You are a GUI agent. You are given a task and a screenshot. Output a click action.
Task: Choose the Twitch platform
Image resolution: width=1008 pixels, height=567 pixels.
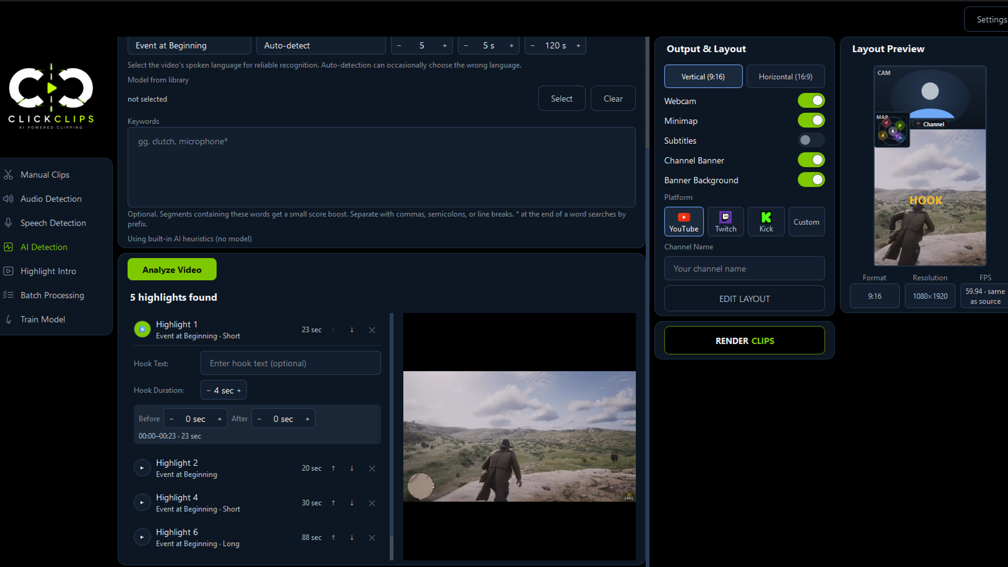(x=726, y=222)
